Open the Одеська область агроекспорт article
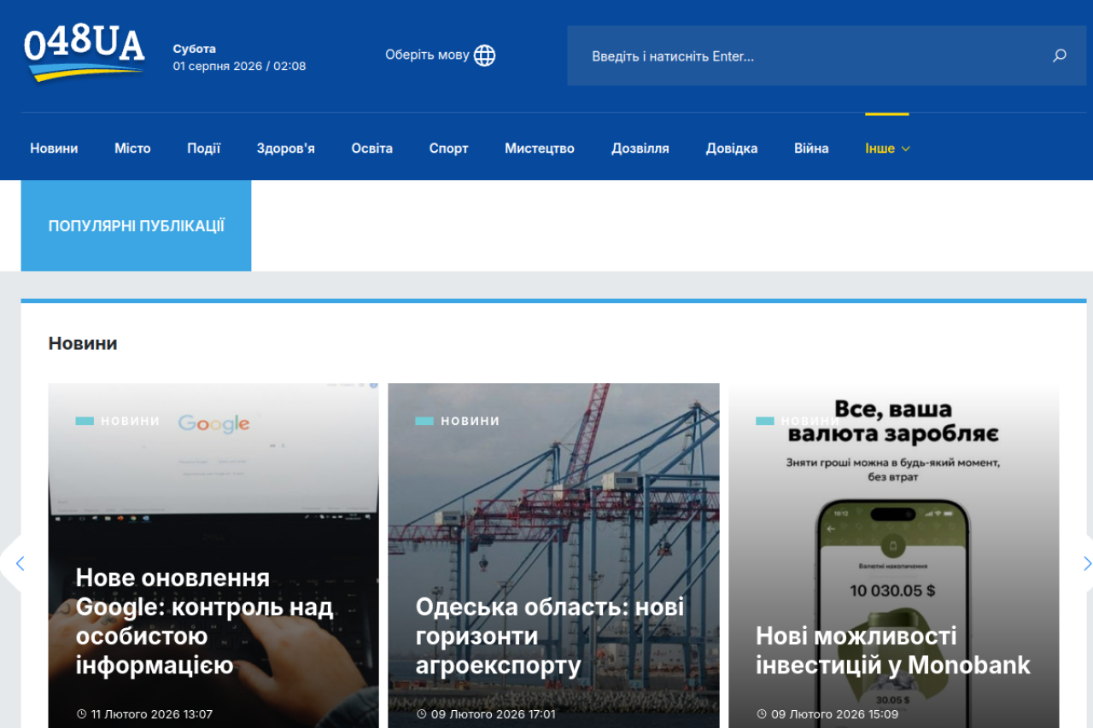 [x=550, y=636]
